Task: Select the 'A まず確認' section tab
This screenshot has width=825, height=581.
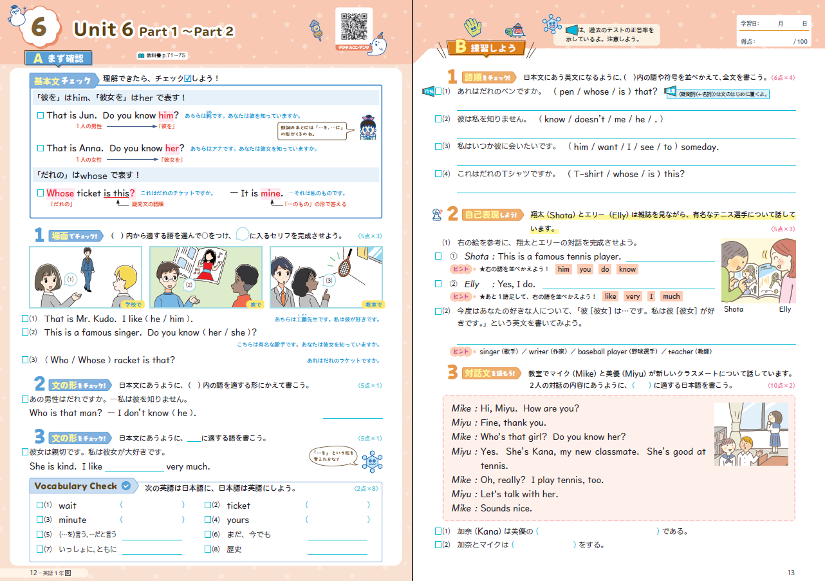Action: pyautogui.click(x=58, y=59)
